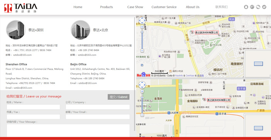271x140 pixels.
Task: Click the 泰达•北京 heading
Action: point(101,30)
